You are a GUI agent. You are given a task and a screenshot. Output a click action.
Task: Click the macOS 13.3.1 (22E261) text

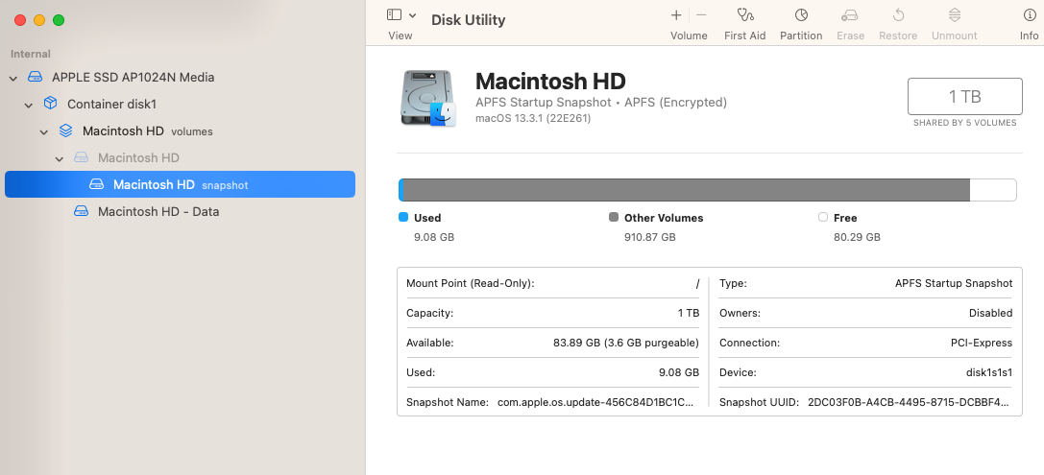[x=533, y=118]
